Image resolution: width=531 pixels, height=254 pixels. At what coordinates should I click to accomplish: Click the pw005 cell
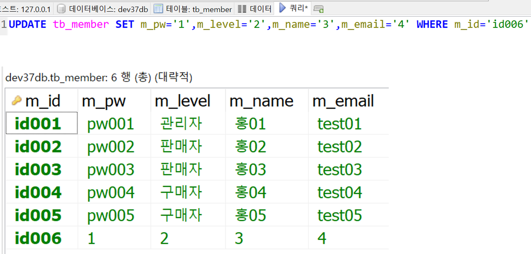tap(114, 215)
